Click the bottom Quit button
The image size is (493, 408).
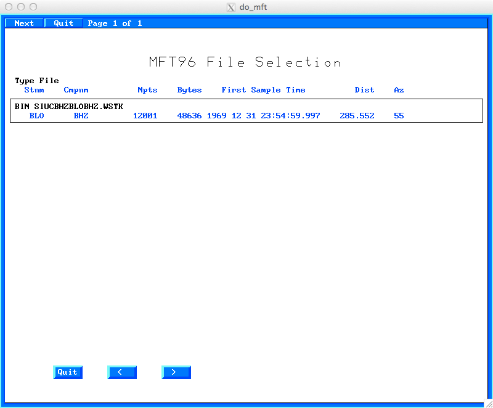click(x=68, y=372)
